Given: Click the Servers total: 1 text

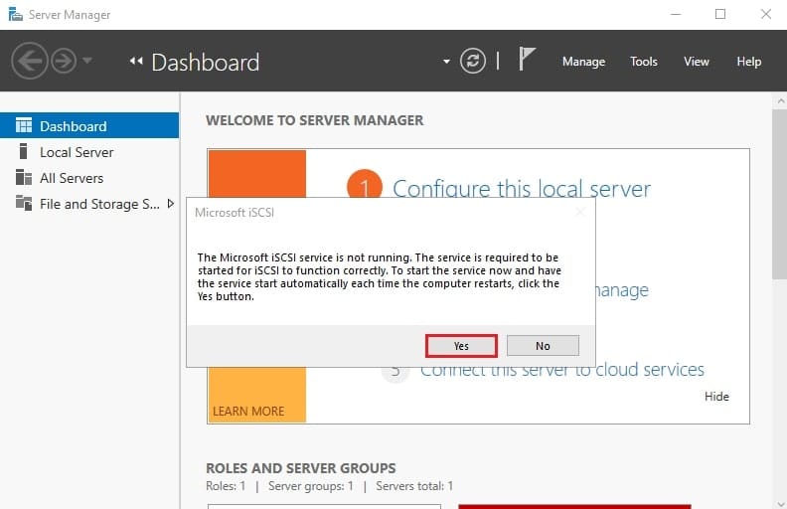Looking at the screenshot, I should pos(414,486).
